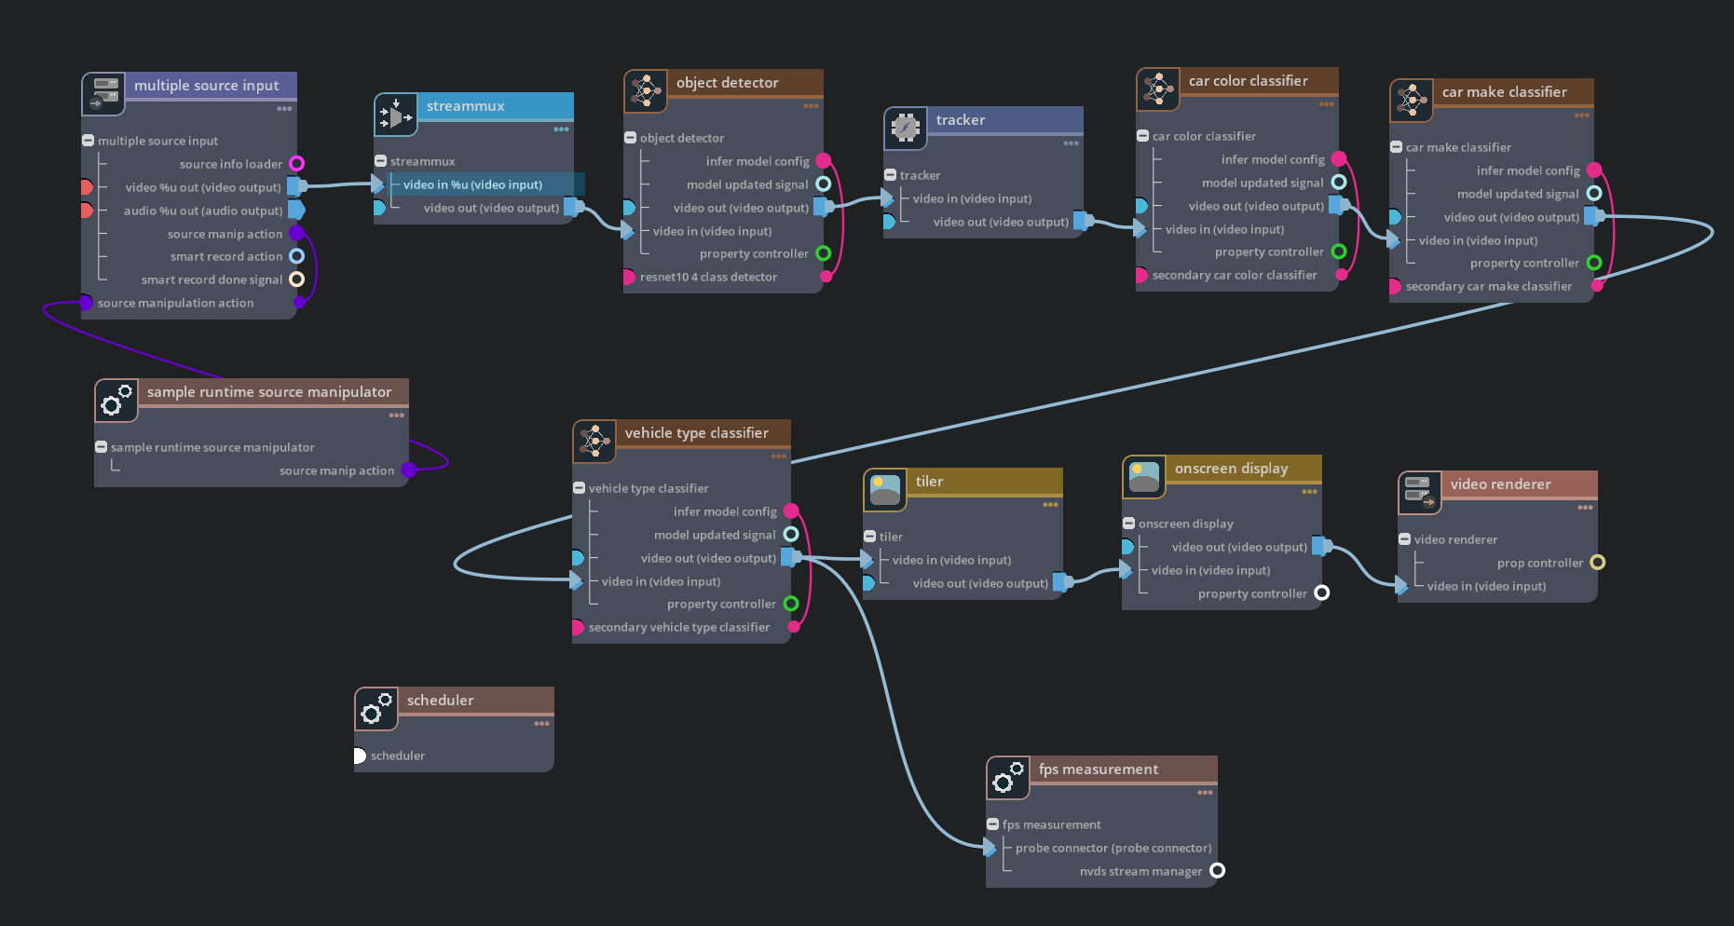Open the three-dot menu on video renderer

tap(1585, 508)
